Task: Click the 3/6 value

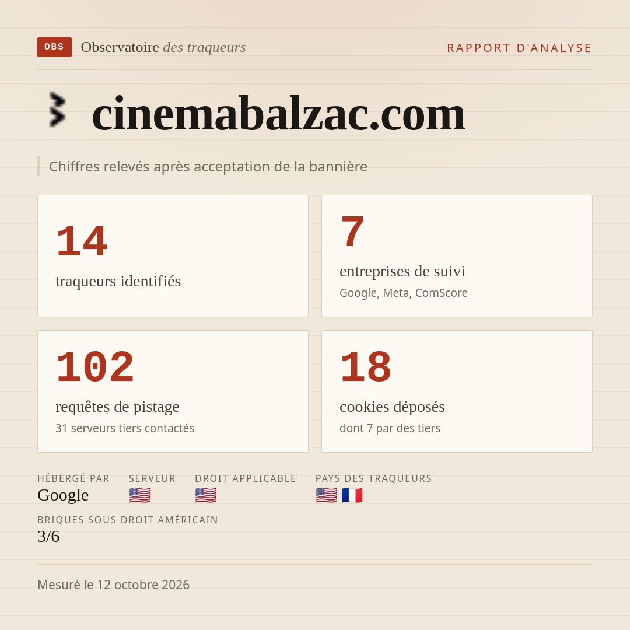Action: tap(48, 537)
